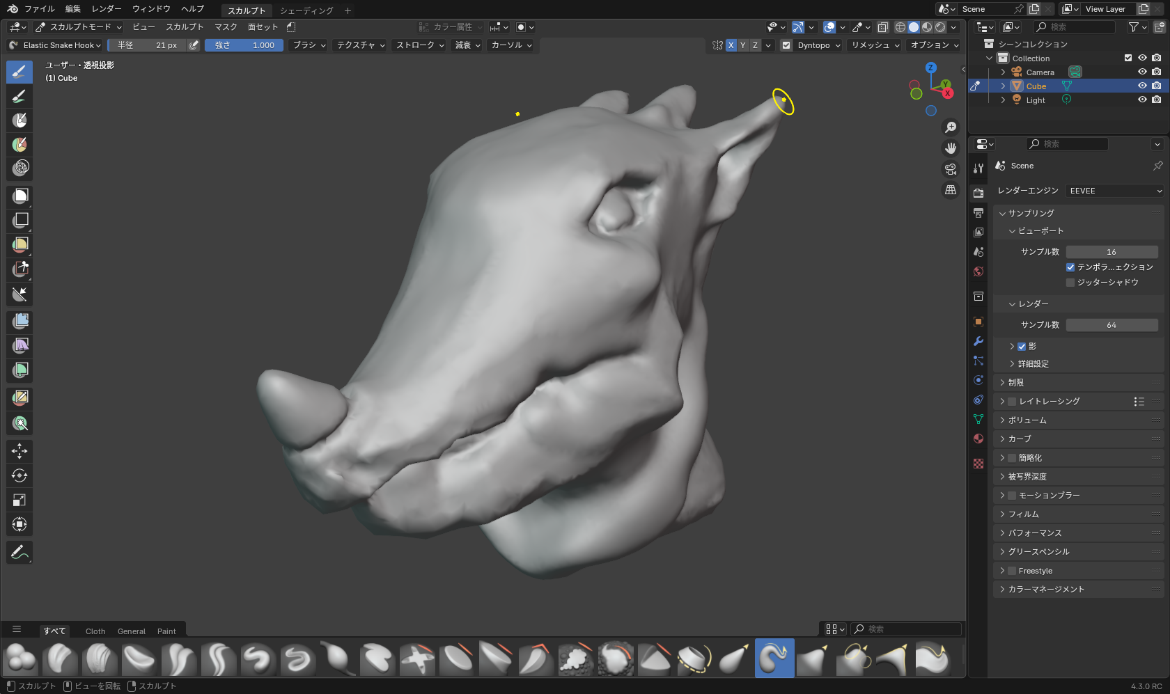Select the Move tool in the left toolbar
This screenshot has height=694, width=1170.
19,451
